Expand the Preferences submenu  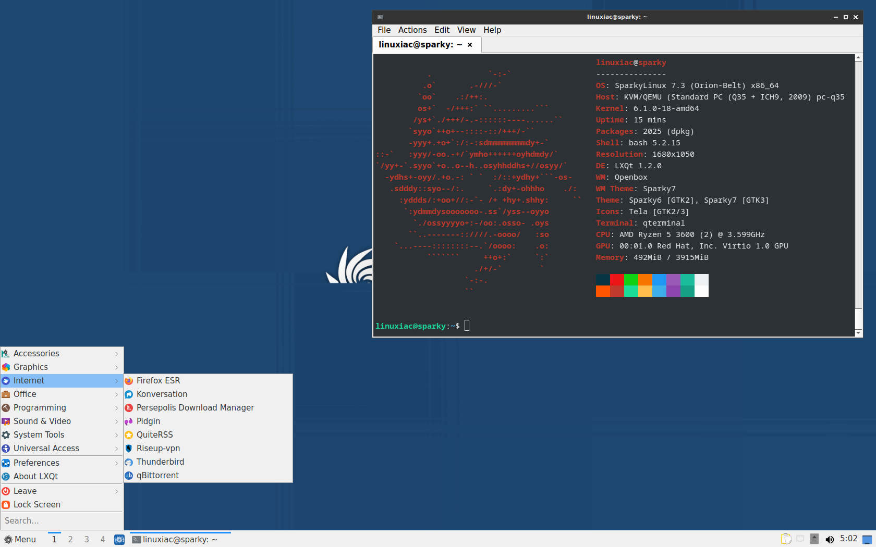[62, 463]
